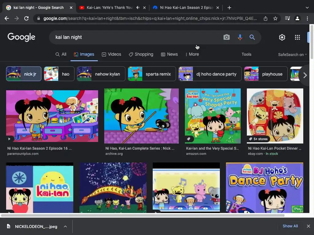Open the Tools filter options
The image size is (314, 235).
coord(246,54)
